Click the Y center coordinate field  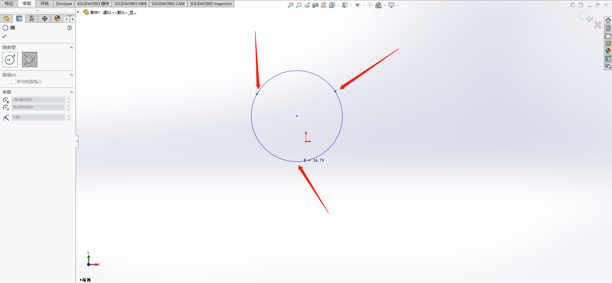point(38,107)
